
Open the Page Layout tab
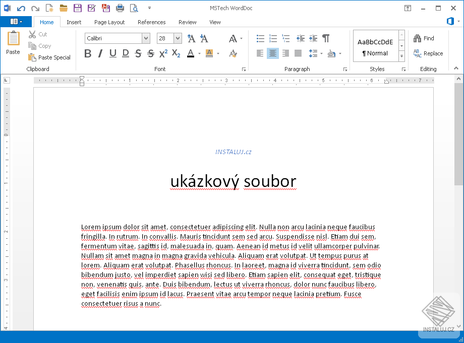[109, 22]
